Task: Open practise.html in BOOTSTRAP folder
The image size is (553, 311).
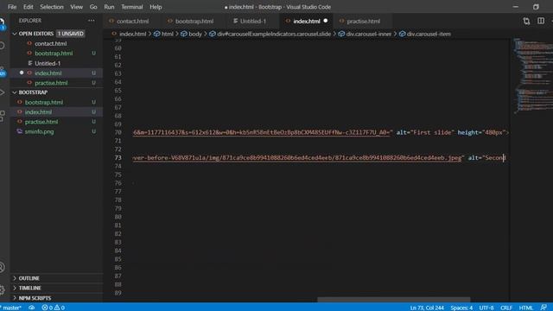Action: 41,122
